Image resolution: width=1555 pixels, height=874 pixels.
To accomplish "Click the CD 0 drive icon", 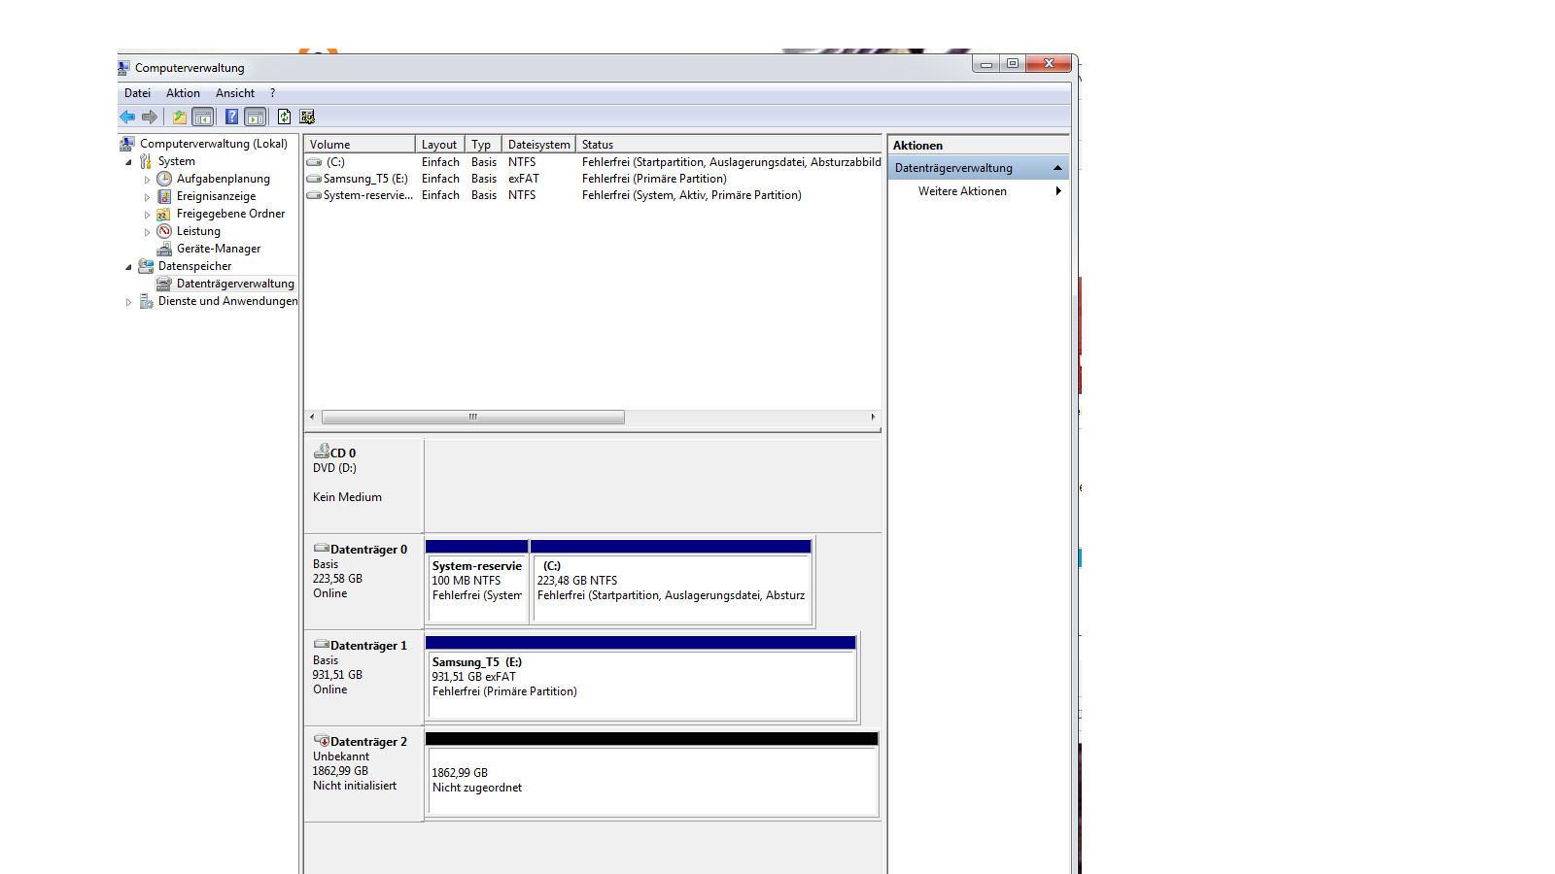I will pyautogui.click(x=321, y=452).
